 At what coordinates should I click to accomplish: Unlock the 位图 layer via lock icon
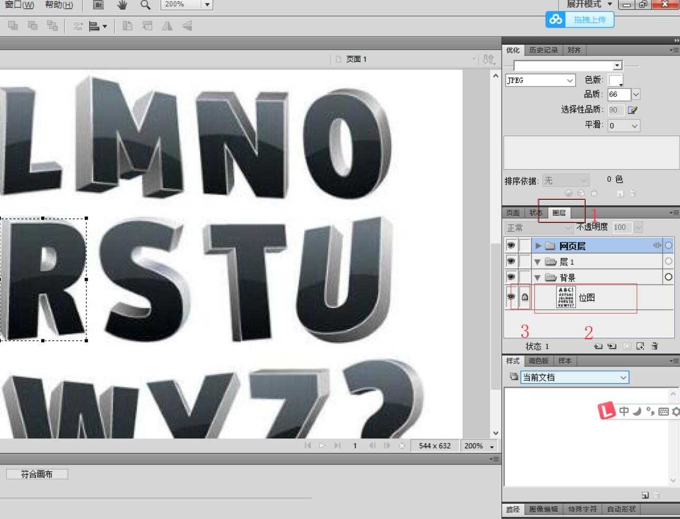525,297
